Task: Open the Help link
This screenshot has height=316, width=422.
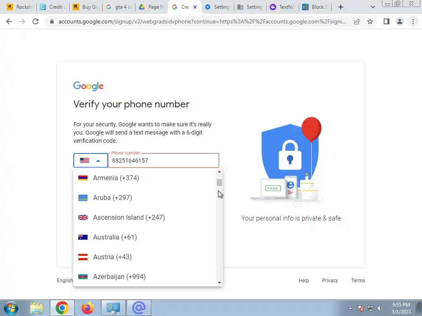Action: [x=304, y=281]
